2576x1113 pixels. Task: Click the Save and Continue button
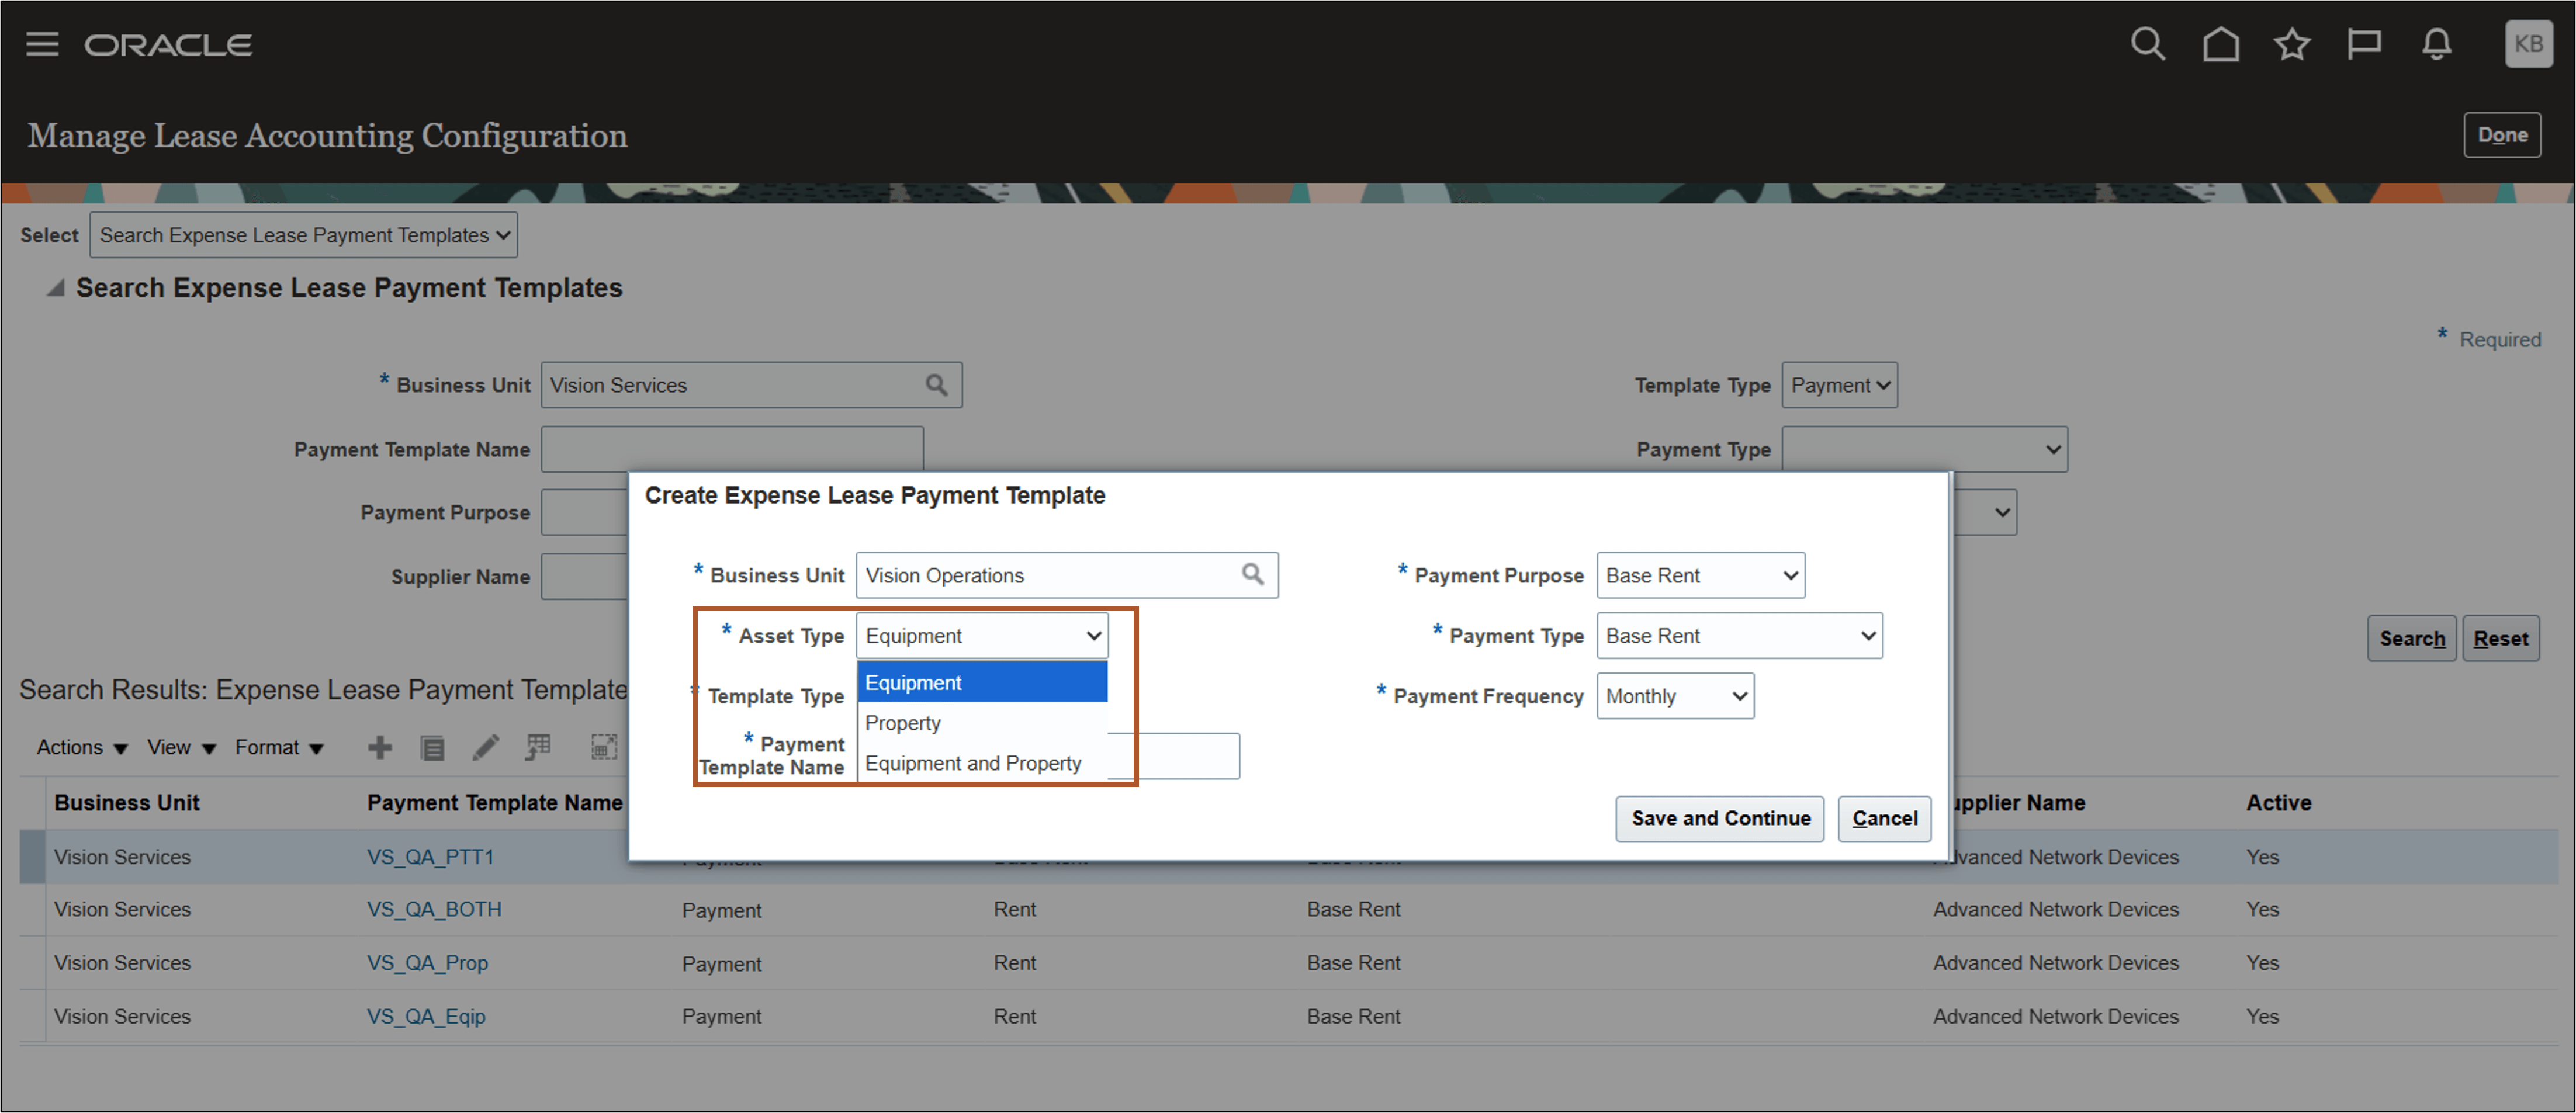click(x=1719, y=818)
